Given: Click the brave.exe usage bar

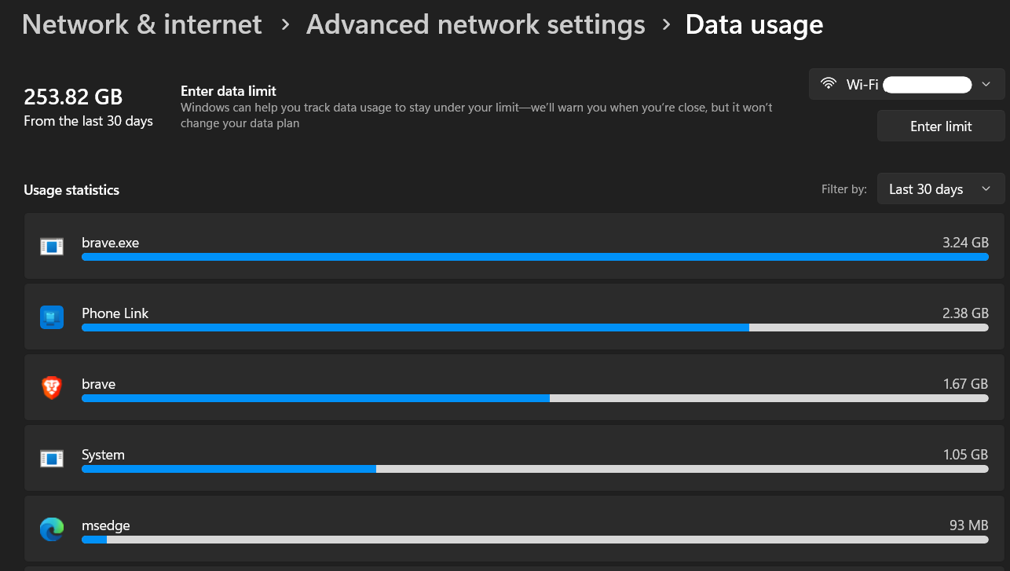Looking at the screenshot, I should 534,257.
